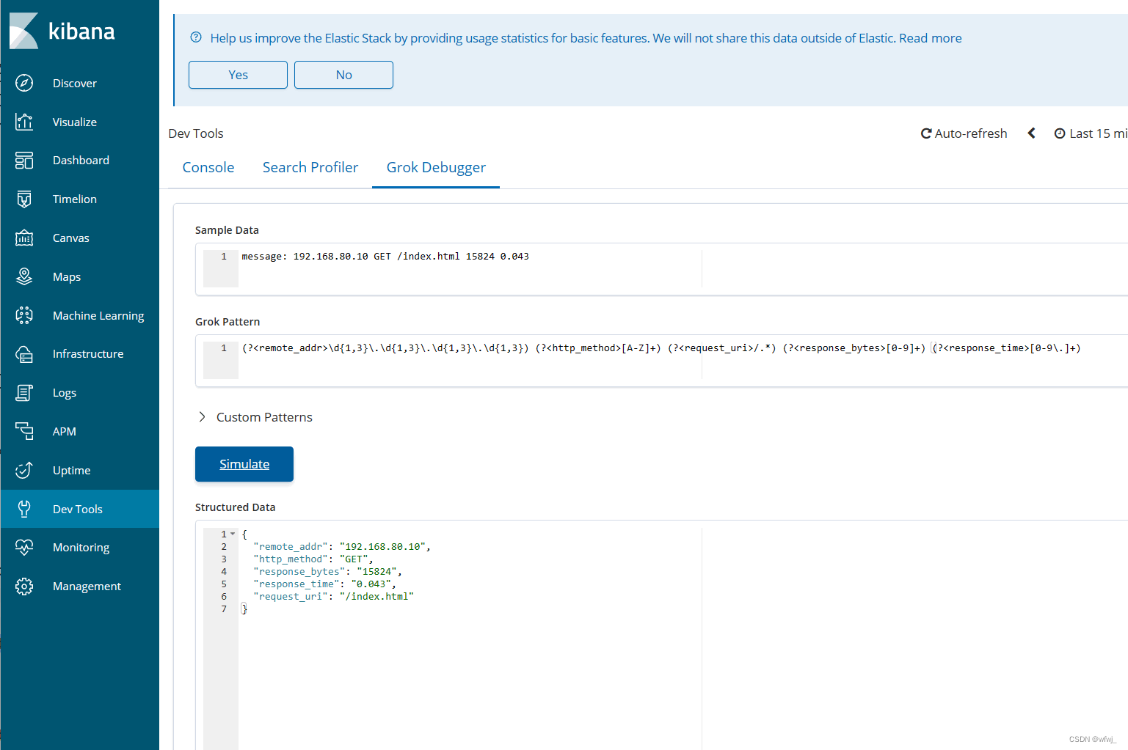Switch to the Console tab
Viewport: 1128px width, 750px height.
(x=208, y=167)
